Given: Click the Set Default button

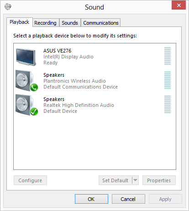Looking at the screenshot, I should click(115, 180).
